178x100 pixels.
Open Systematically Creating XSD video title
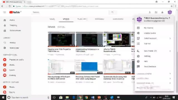pos(115,78)
